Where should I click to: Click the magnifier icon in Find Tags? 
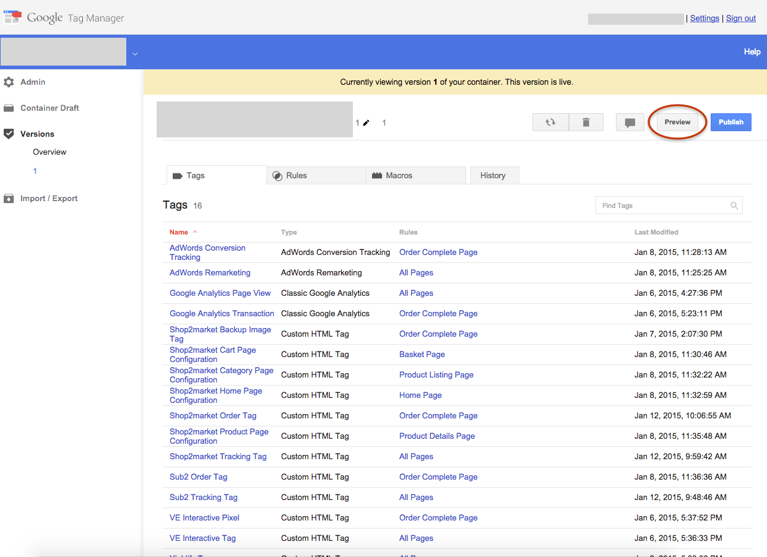pyautogui.click(x=734, y=205)
